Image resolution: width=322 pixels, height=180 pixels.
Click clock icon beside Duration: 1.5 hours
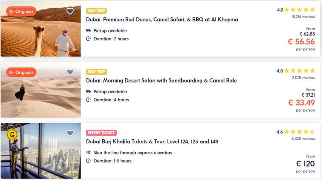coord(88,161)
